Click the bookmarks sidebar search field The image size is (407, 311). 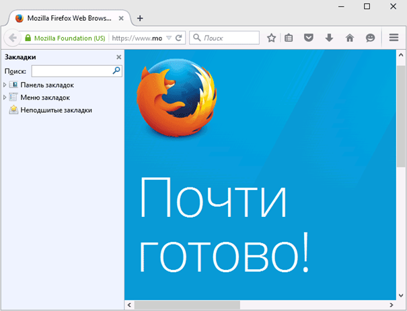click(x=77, y=71)
